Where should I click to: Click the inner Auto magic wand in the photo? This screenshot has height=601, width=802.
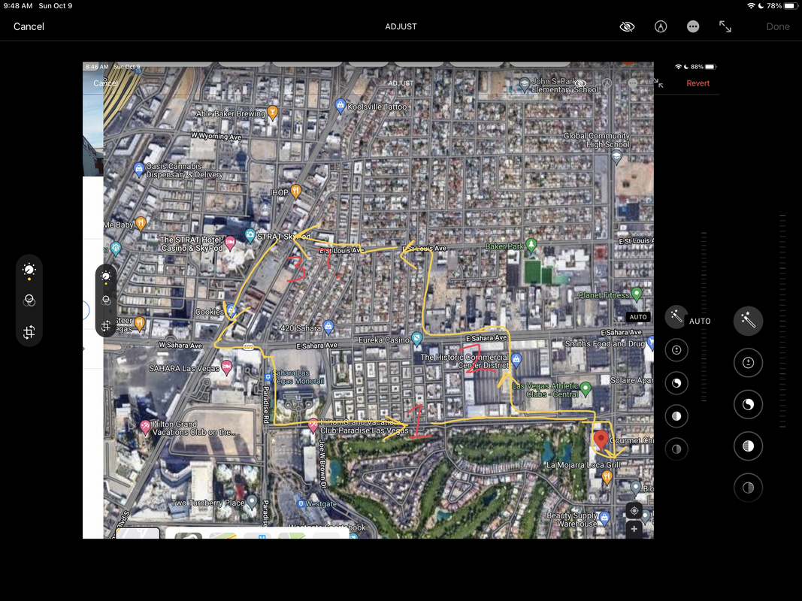tap(676, 317)
